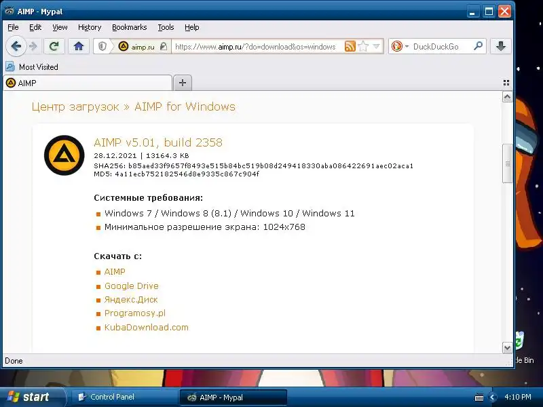Reload the page with the refresh icon
The height and width of the screenshot is (407, 543).
54,46
